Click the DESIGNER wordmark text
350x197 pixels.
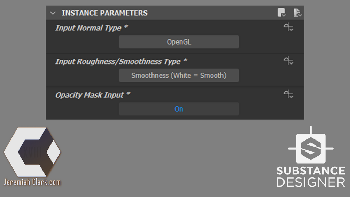click(311, 182)
